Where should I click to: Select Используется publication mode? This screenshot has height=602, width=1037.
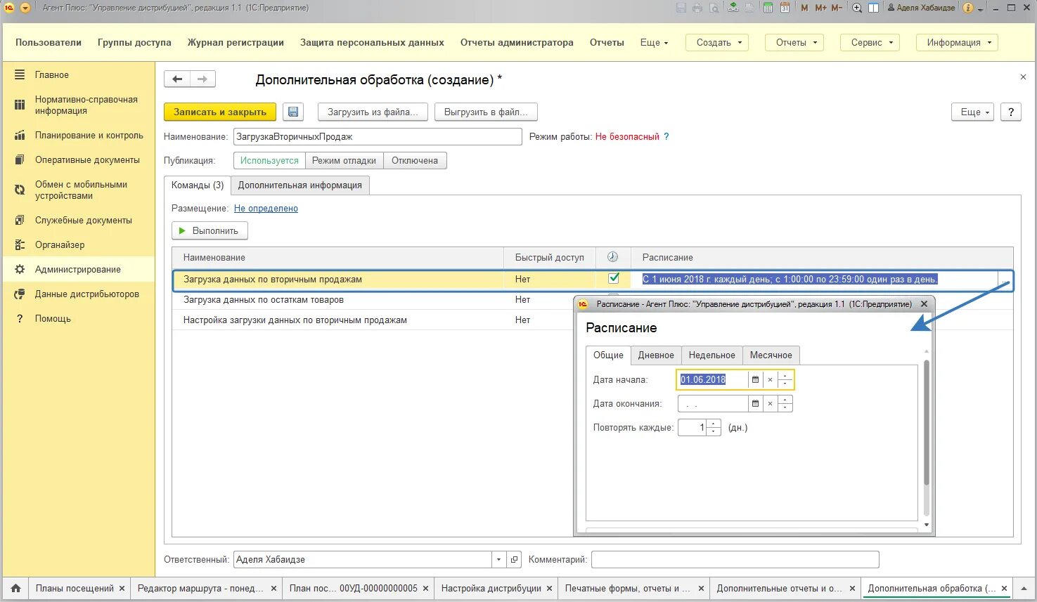click(x=269, y=160)
